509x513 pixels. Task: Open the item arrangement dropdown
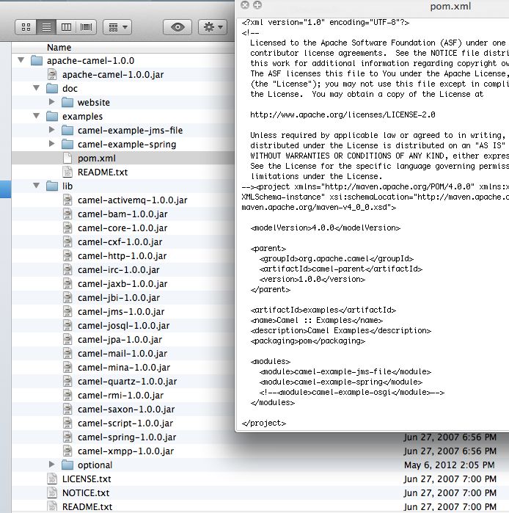(x=117, y=27)
